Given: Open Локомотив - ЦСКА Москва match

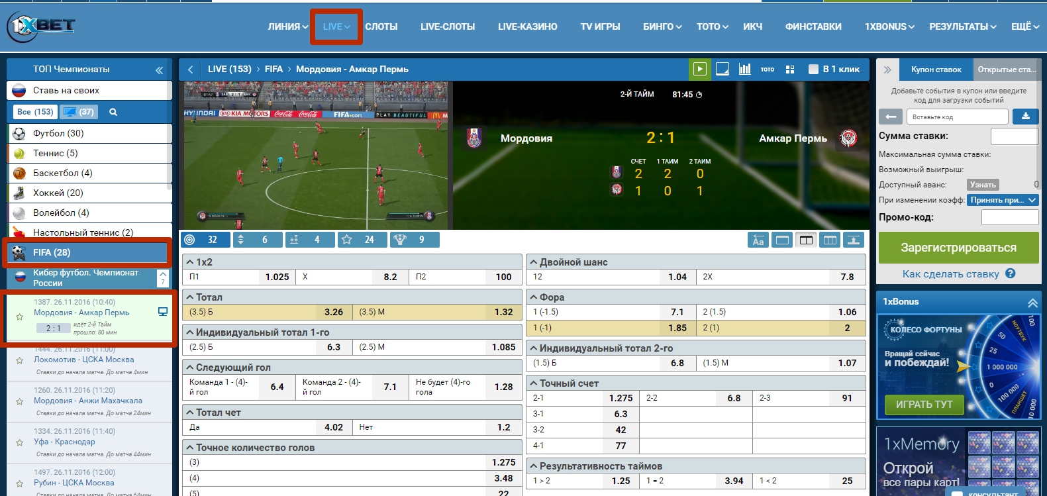Looking at the screenshot, I should coord(84,360).
